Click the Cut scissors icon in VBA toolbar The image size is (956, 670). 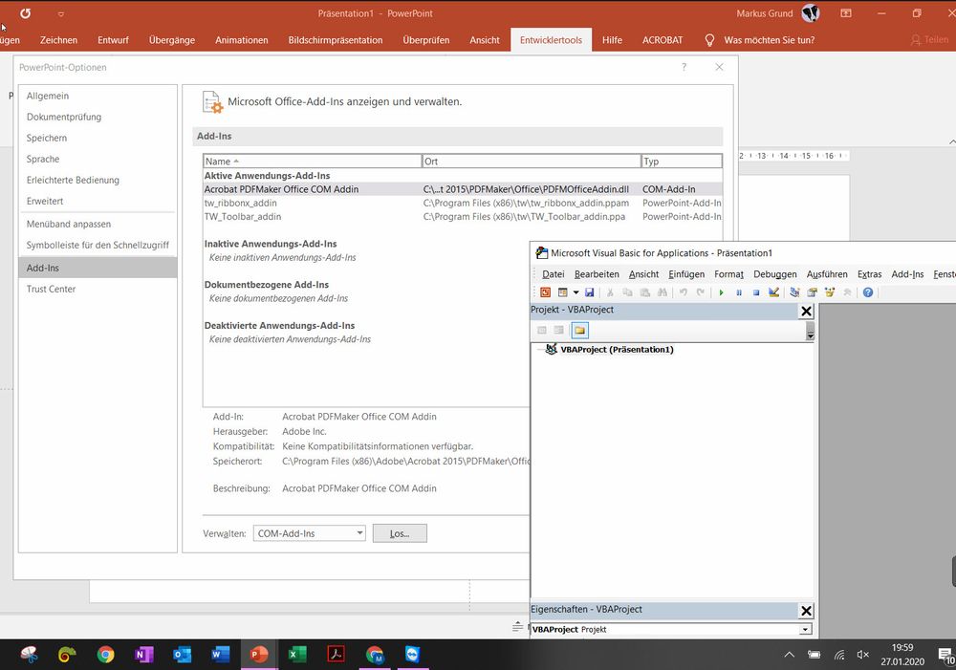(610, 292)
